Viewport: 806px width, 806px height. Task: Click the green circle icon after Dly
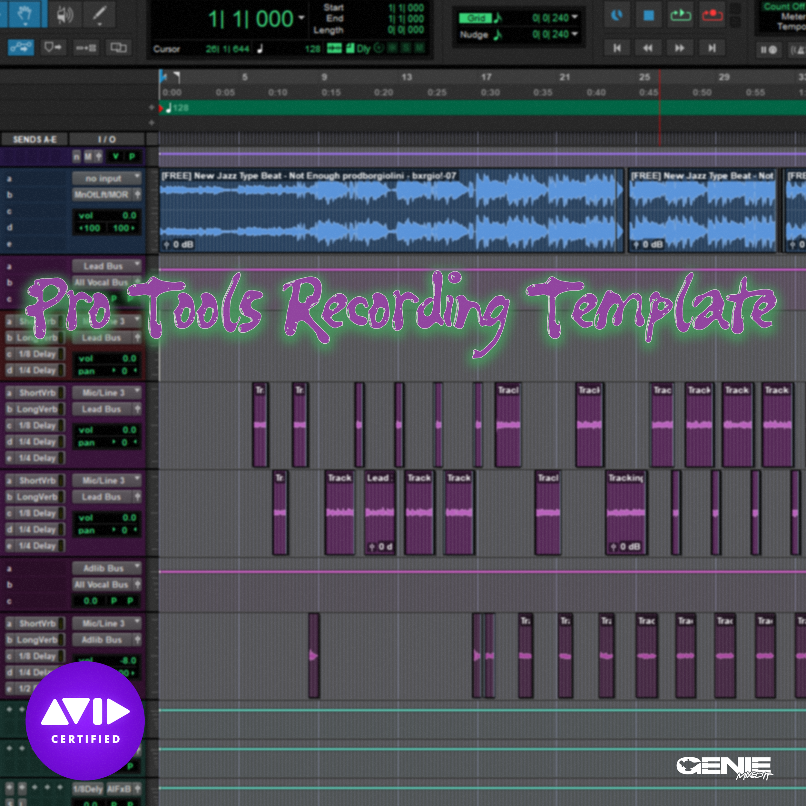[x=379, y=48]
